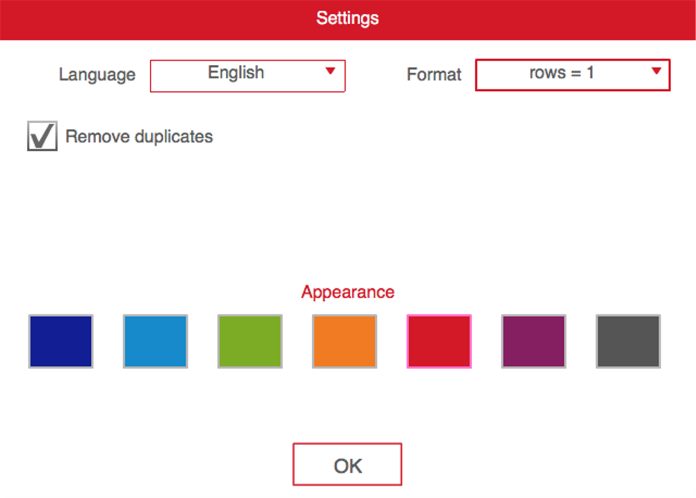
Task: Choose the light blue theme color
Action: [x=155, y=342]
